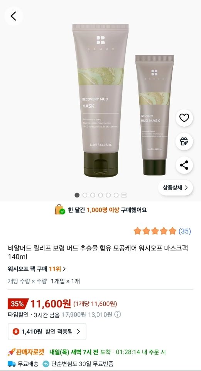Select the second image pagination dot

tap(85, 195)
